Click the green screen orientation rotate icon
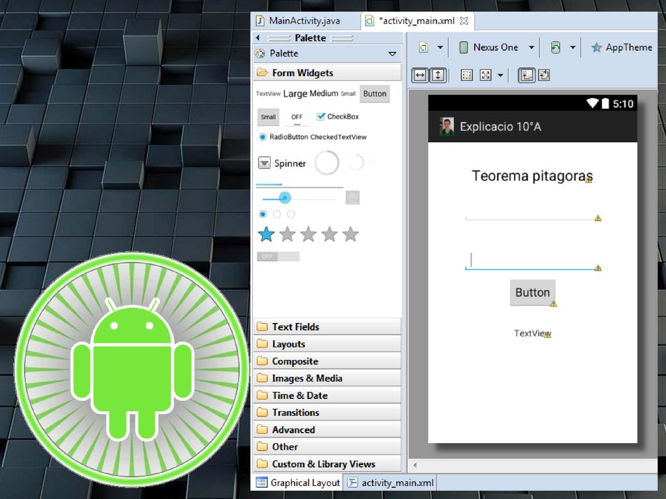Viewport: 666px width, 499px height. [555, 47]
